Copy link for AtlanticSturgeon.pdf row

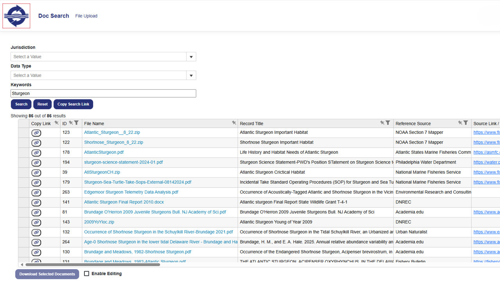(x=36, y=153)
